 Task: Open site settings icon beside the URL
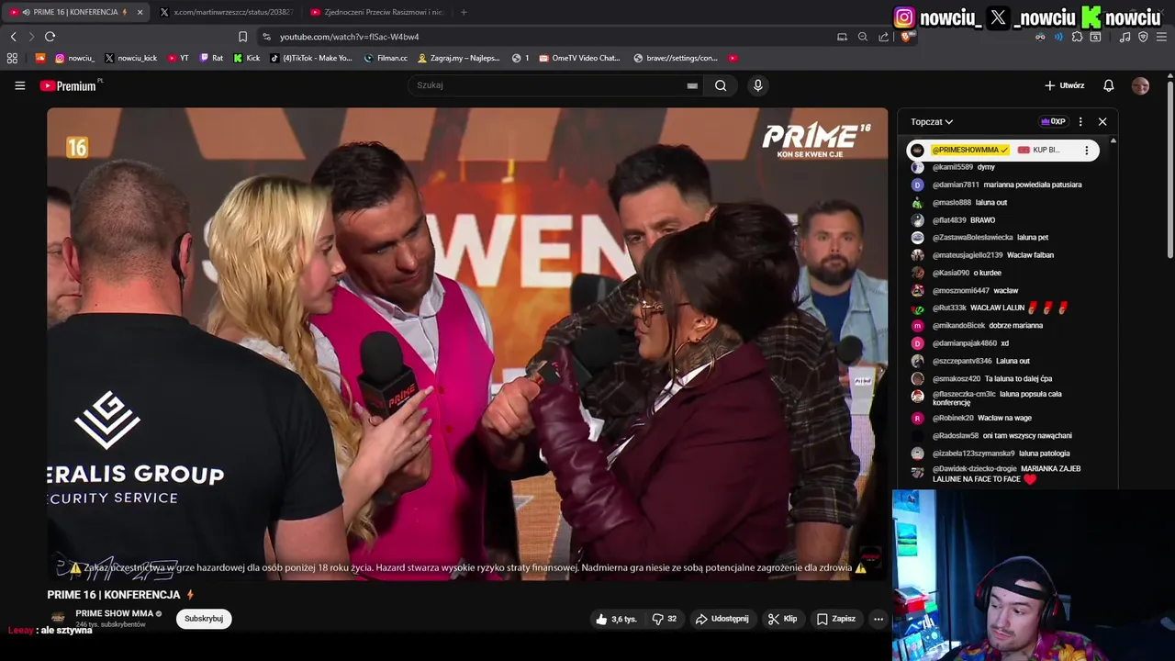266,37
